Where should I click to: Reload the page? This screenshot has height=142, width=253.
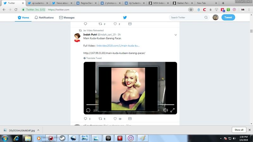pos(16,10)
